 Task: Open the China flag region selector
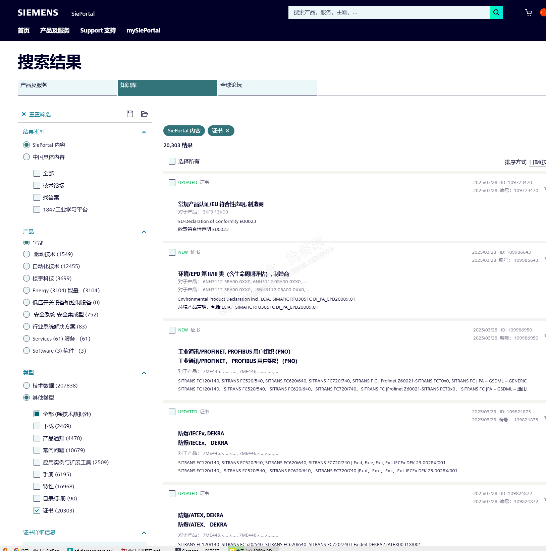coord(543,12)
